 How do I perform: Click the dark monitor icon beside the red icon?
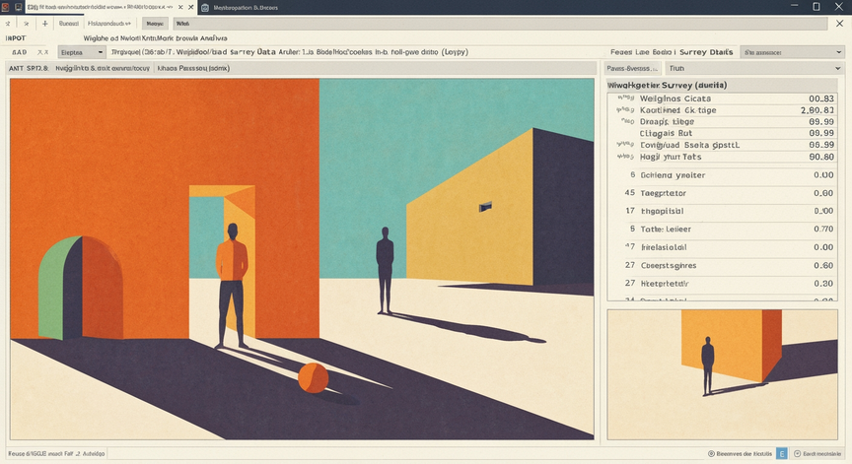(19, 7)
